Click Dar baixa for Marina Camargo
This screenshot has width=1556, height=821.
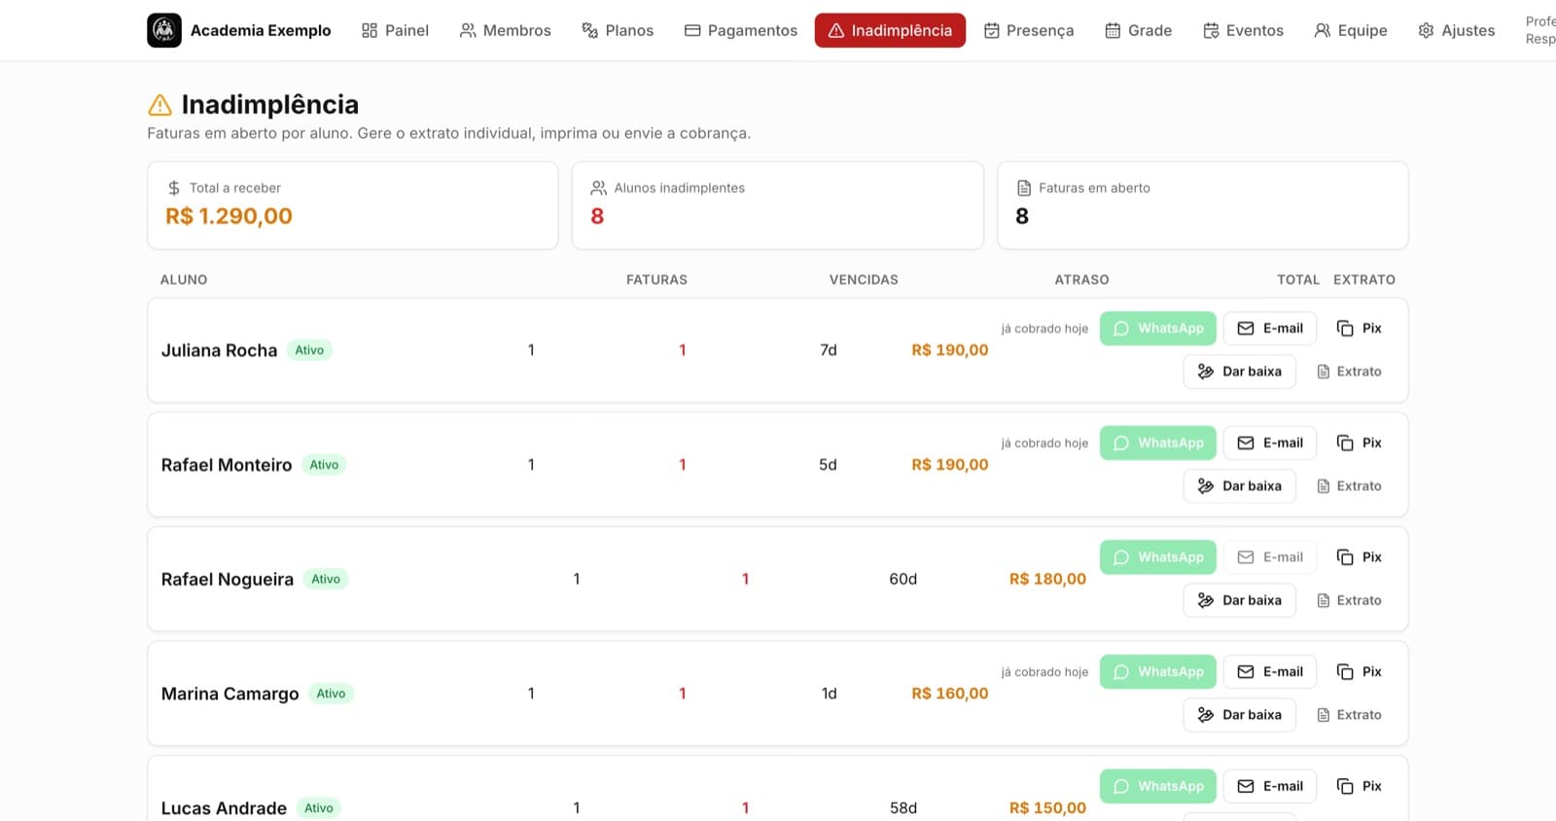tap(1240, 715)
